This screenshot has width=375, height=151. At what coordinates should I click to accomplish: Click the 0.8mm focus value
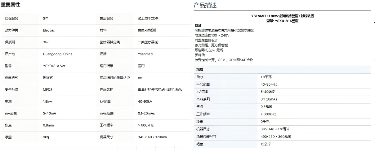(48, 125)
